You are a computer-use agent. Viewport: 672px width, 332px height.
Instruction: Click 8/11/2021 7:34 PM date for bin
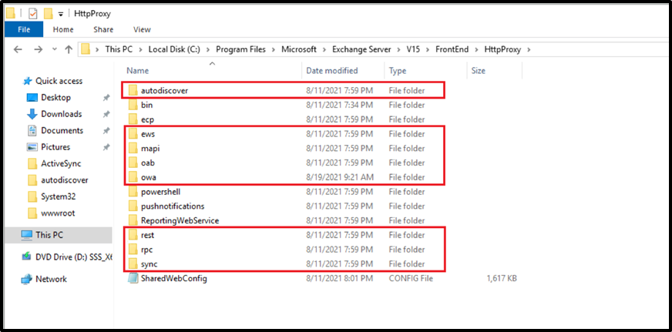(x=339, y=105)
